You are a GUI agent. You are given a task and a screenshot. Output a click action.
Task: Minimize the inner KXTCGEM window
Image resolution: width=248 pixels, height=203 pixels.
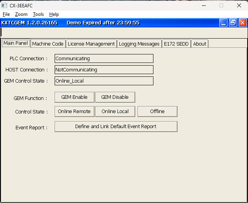point(223,23)
